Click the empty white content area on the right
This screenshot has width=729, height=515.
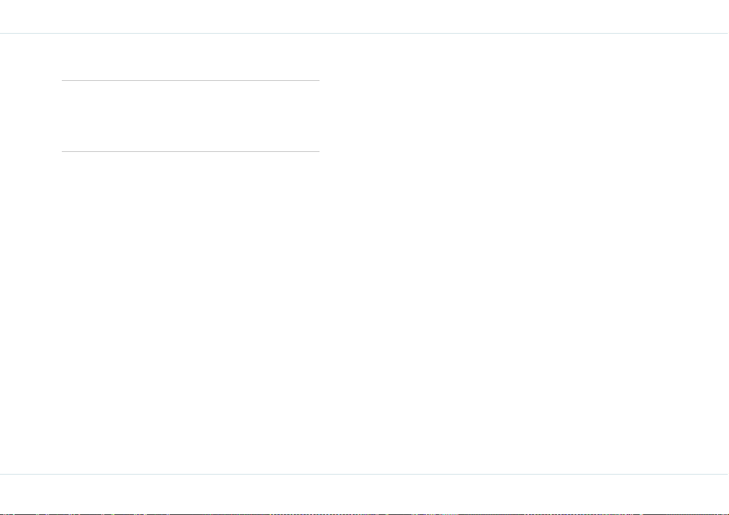coord(524,254)
